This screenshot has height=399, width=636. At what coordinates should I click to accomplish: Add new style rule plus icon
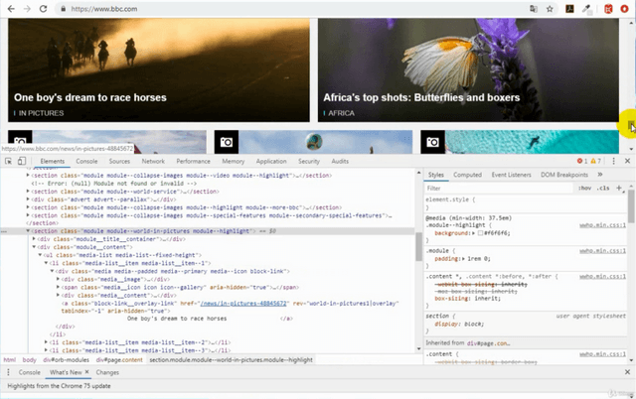619,188
